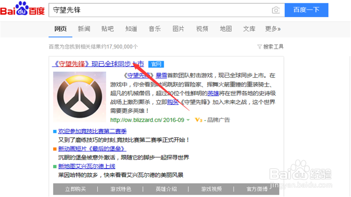This screenshot has height=197, width=351.
Task: Click the 购买 link in description
Action: 173,102
